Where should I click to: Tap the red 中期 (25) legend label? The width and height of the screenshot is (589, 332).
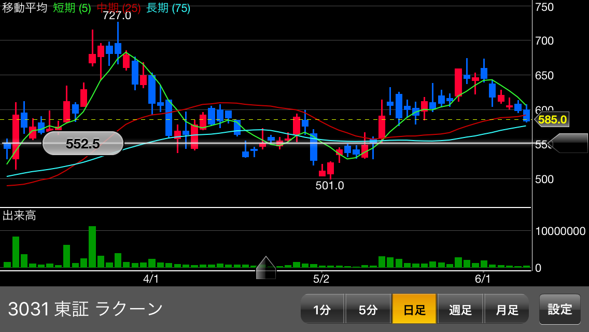click(x=119, y=8)
